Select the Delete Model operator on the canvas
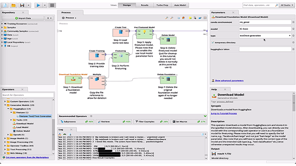296x166 pixels. 168,41
